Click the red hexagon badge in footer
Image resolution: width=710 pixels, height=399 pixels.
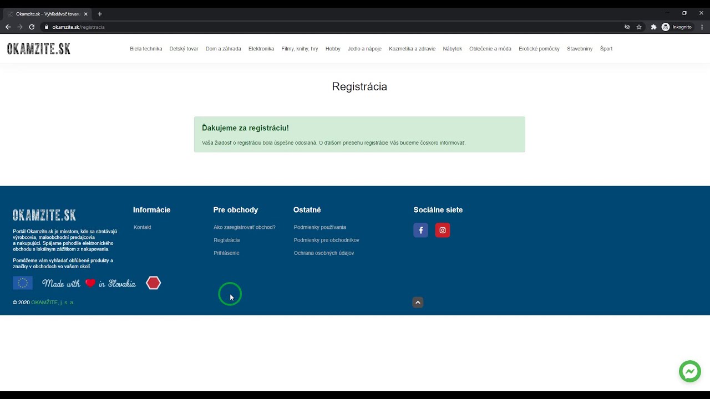coord(154,283)
